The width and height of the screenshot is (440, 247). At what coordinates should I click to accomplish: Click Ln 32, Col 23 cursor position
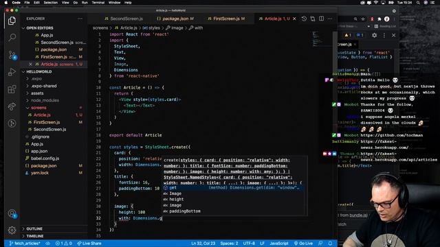[x=203, y=244]
